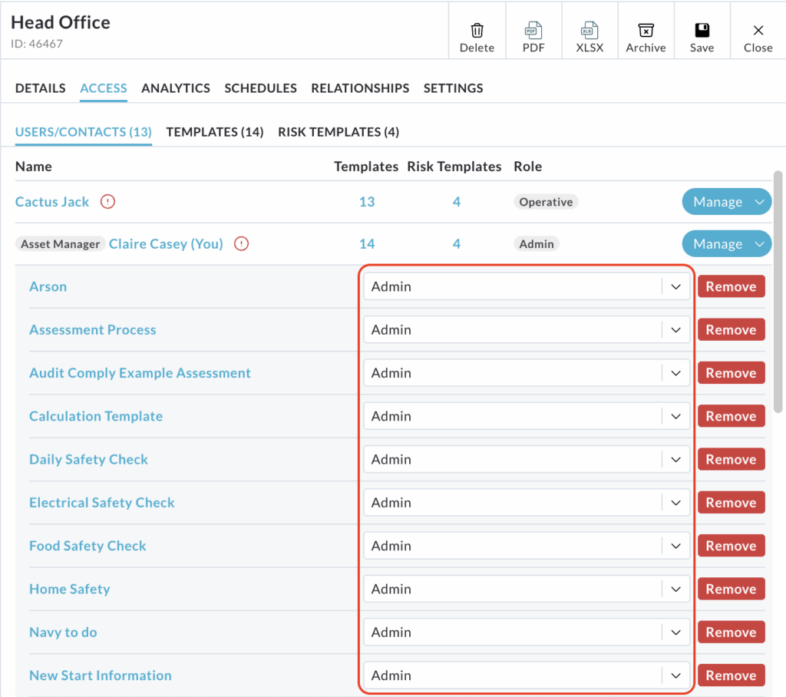
Task: Click Cactus Jack's templates count 13
Action: pyautogui.click(x=367, y=202)
